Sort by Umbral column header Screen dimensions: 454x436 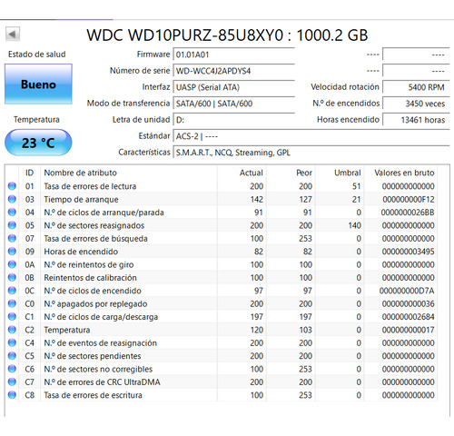pos(340,173)
